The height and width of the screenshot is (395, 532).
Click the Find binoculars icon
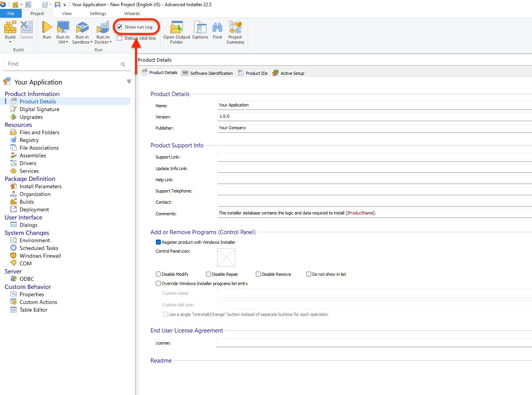217,28
